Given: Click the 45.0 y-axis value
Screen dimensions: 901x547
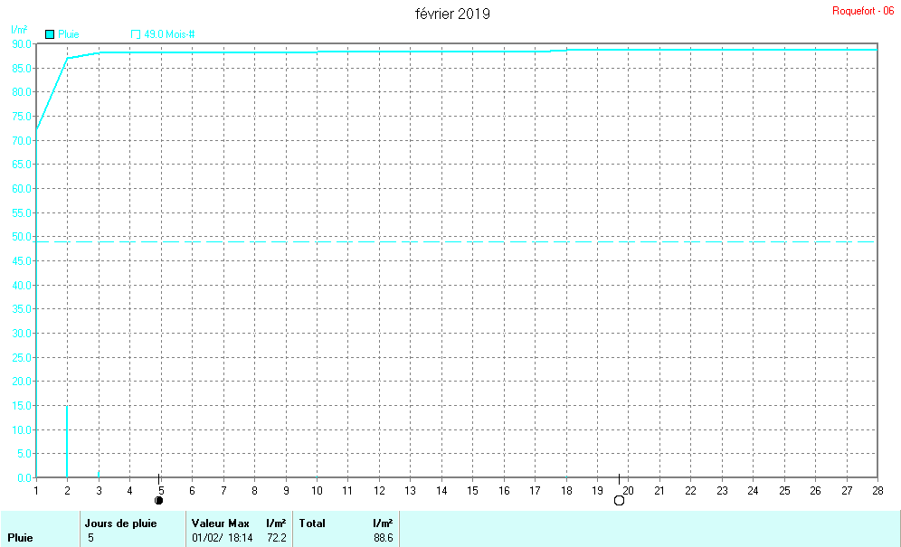Looking at the screenshot, I should (x=22, y=261).
